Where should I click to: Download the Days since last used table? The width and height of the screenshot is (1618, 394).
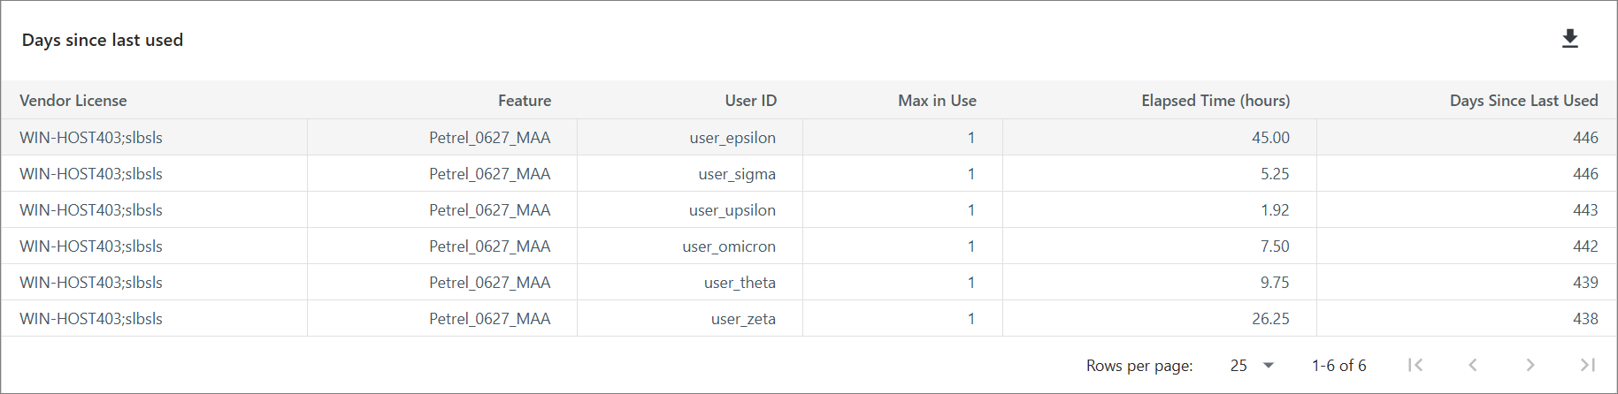(x=1570, y=39)
